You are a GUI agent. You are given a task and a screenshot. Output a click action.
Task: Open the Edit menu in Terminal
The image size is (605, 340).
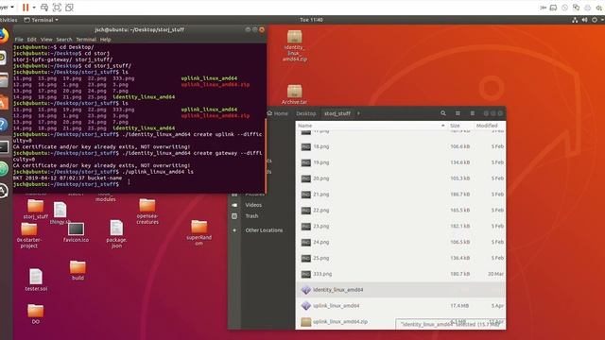(31, 40)
